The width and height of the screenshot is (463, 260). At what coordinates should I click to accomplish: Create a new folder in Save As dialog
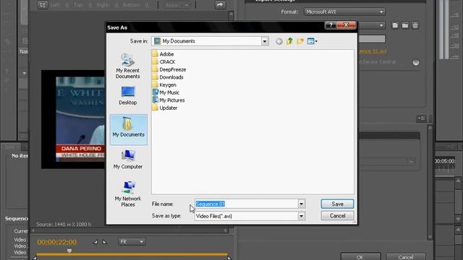tap(300, 41)
